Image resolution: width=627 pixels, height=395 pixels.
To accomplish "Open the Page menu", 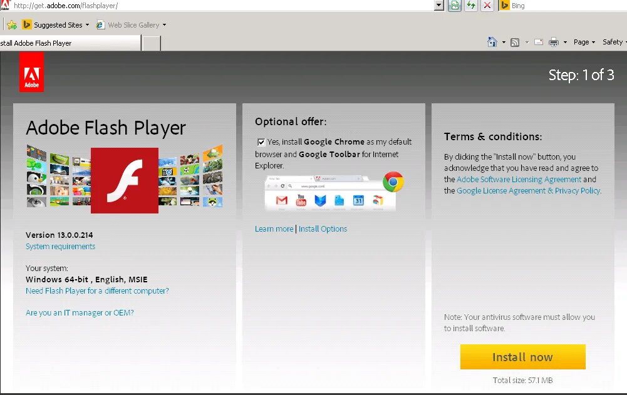I will click(x=584, y=42).
